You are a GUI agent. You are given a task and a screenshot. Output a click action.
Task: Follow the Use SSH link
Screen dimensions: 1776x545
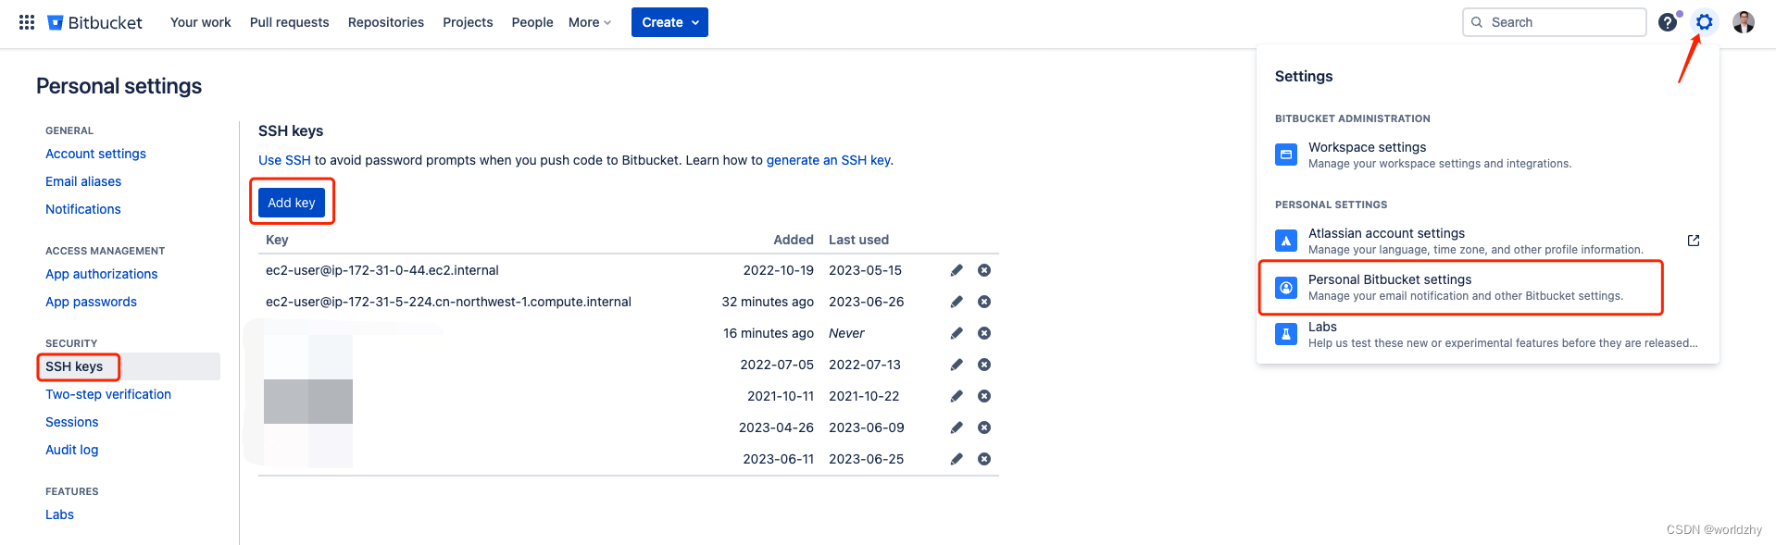pos(284,160)
